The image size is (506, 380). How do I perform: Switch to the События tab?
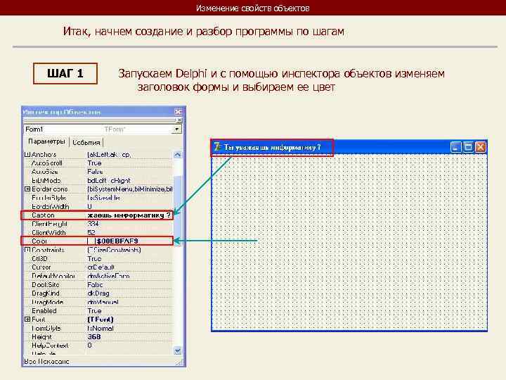[86, 142]
